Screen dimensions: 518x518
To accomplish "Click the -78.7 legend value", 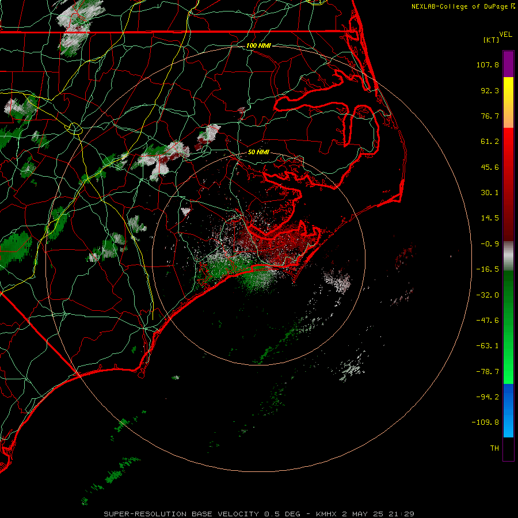I will 487,372.
